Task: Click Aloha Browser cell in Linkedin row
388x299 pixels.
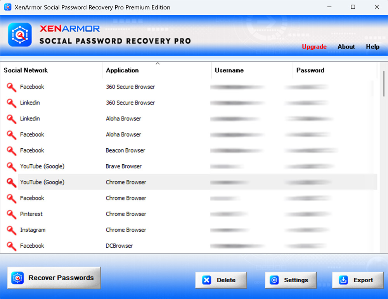Action: click(123, 119)
